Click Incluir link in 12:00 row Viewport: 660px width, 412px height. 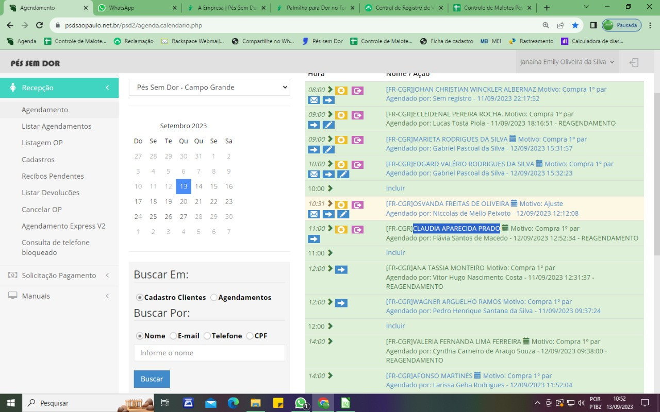point(395,326)
